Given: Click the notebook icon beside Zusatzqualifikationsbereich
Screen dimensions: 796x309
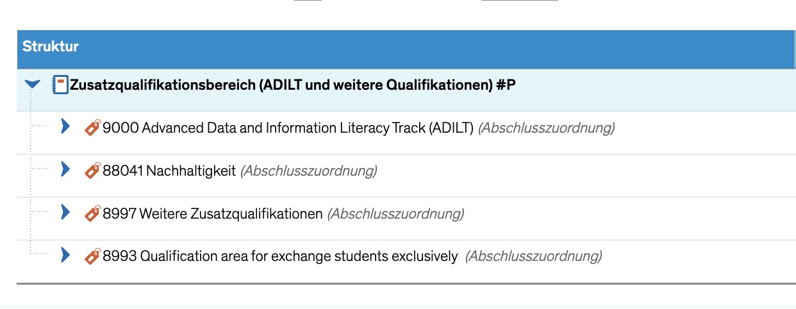Looking at the screenshot, I should (x=60, y=85).
